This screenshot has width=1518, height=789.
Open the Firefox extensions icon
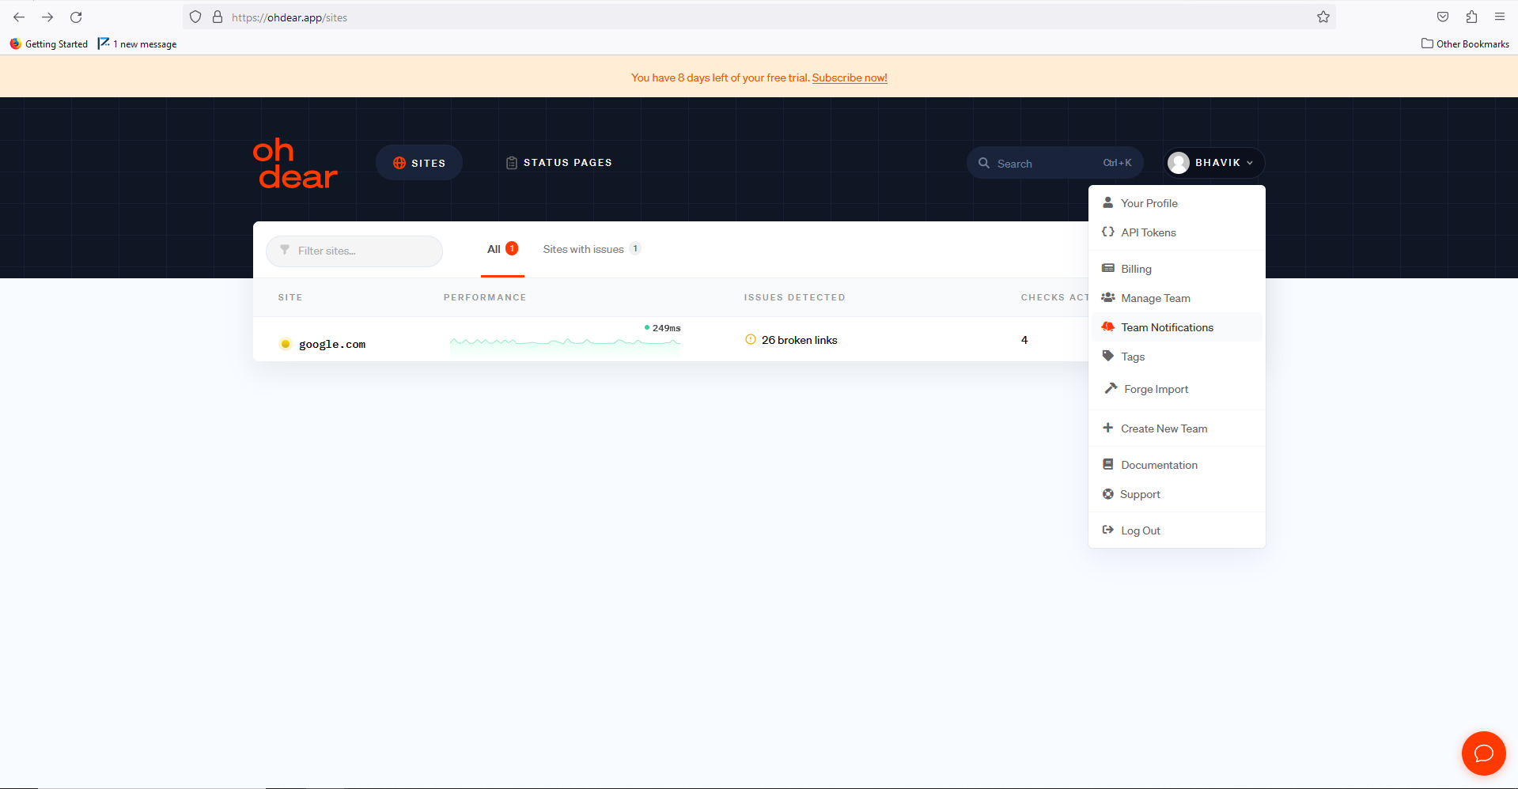tap(1471, 17)
